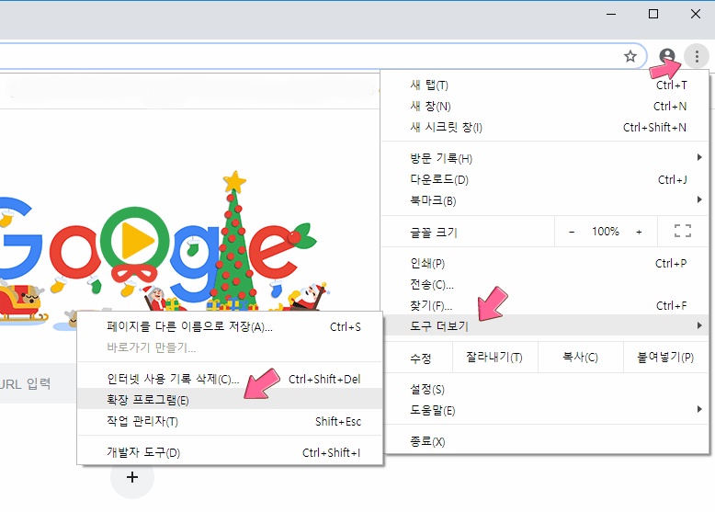Click the URL 입력 search box
715x512 pixels.
(38, 383)
